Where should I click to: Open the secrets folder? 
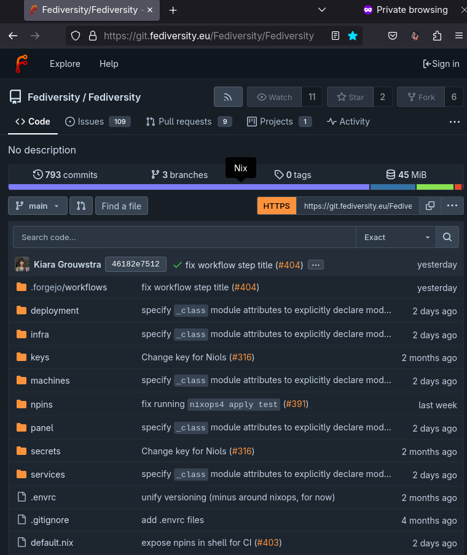(45, 451)
